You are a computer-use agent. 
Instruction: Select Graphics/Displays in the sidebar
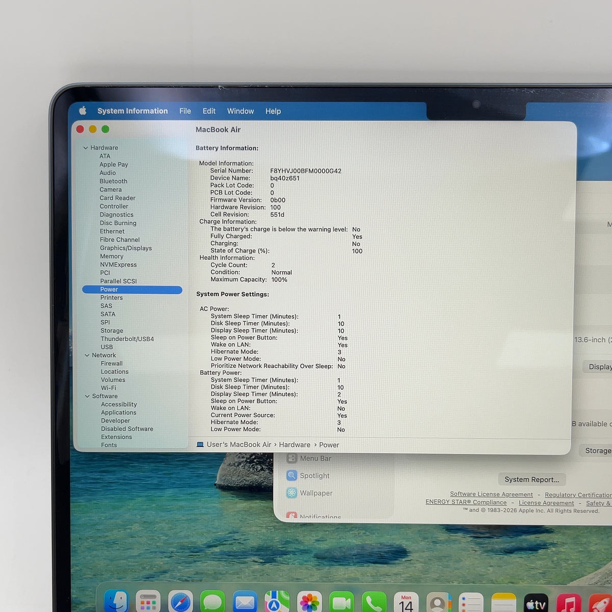point(125,248)
